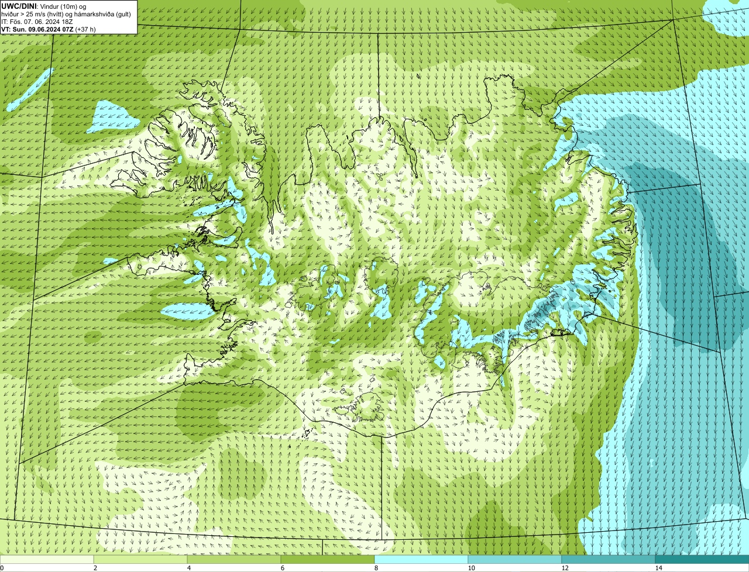The image size is (749, 572).
Task: Click the 10–12 m/s turquoise legend swatch
Action: tap(515, 560)
